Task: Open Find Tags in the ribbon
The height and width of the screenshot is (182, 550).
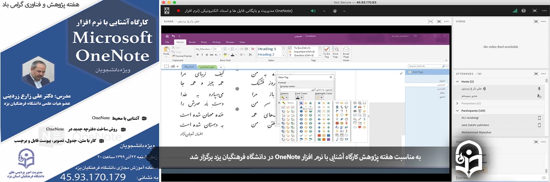Action: [x=336, y=52]
